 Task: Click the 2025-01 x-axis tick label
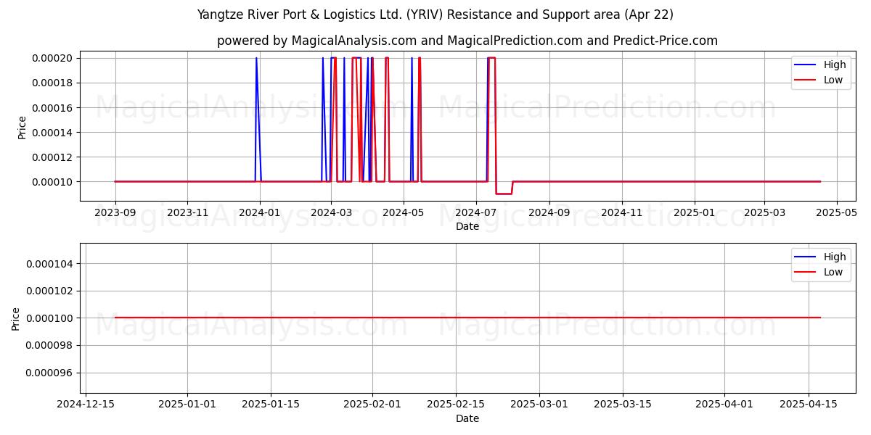[x=695, y=212]
